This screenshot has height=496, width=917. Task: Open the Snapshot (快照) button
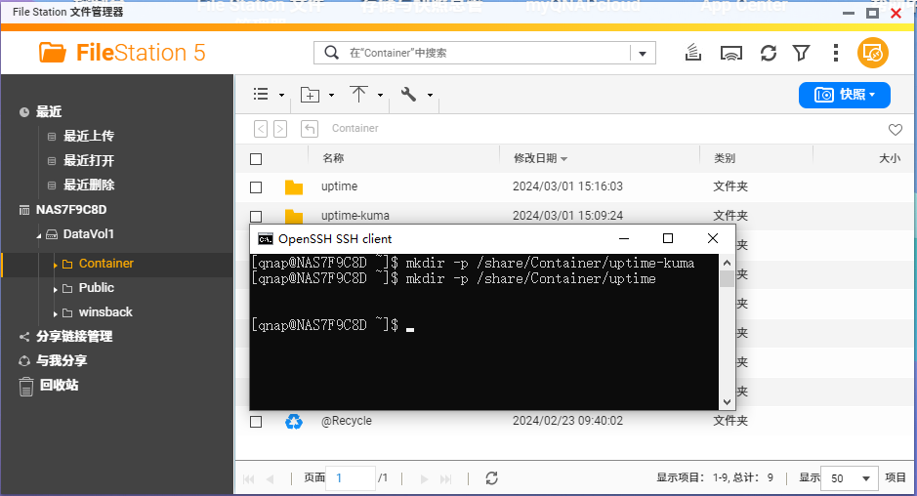[845, 95]
